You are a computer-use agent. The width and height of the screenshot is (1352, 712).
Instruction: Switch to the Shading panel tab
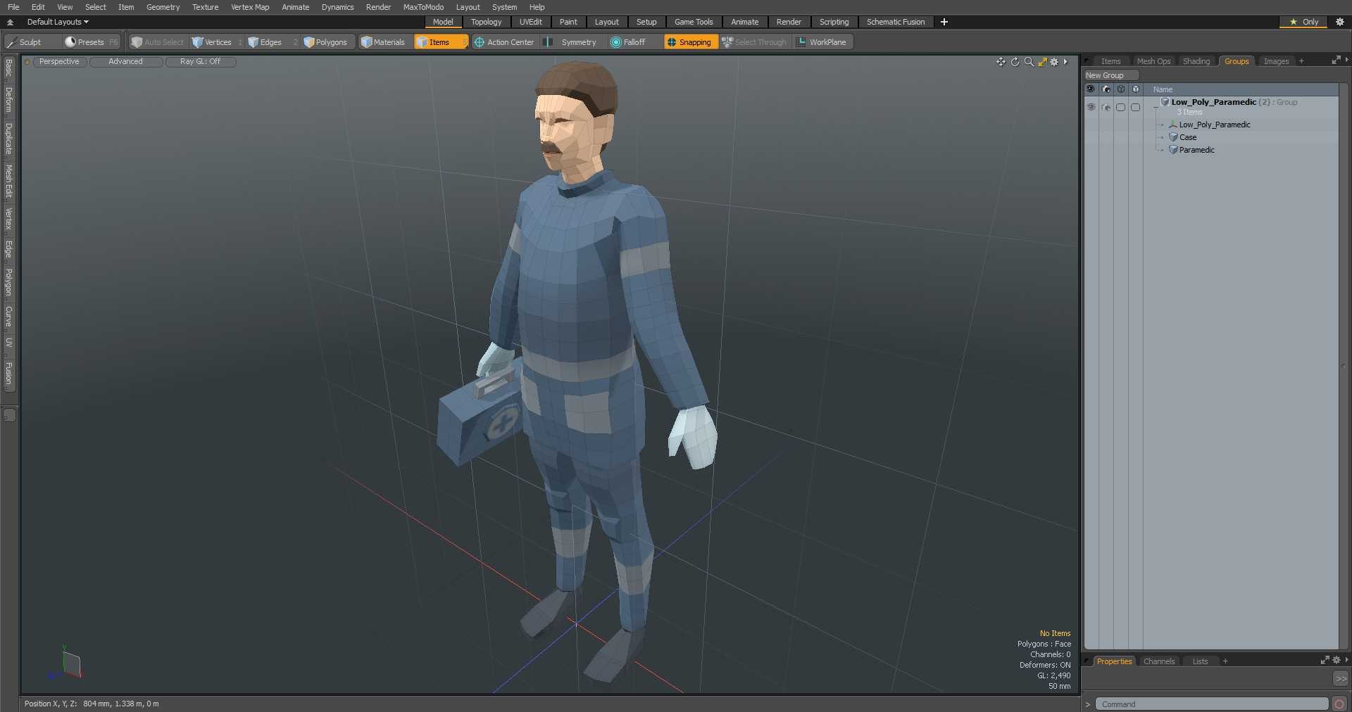[x=1196, y=61]
